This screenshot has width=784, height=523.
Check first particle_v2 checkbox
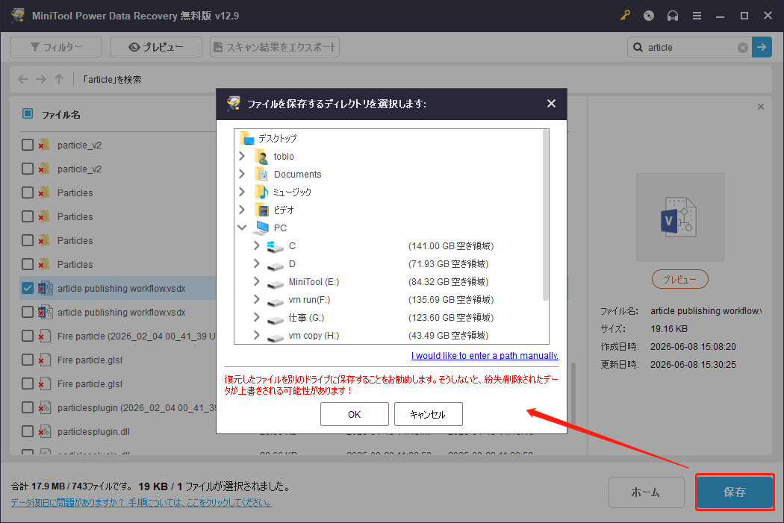[28, 145]
